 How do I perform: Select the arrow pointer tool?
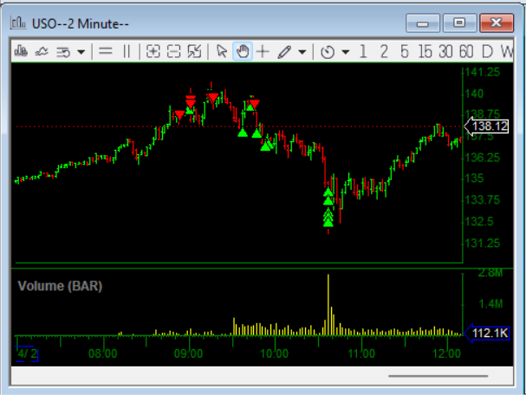[x=222, y=52]
